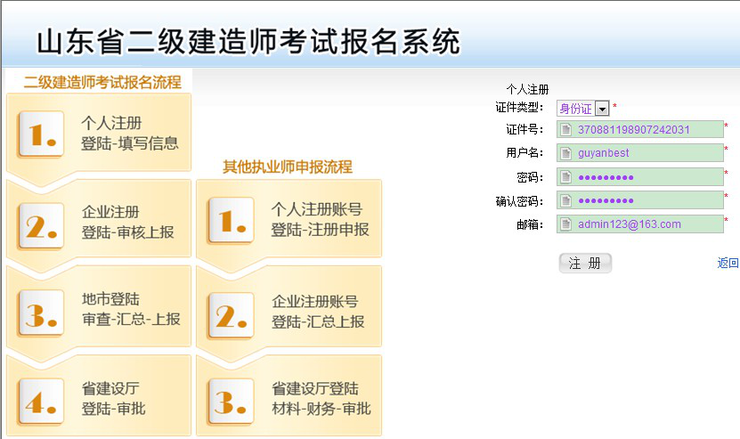This screenshot has height=439, width=740.
Task: Click the 地市登陆 step text
Action: (x=110, y=299)
